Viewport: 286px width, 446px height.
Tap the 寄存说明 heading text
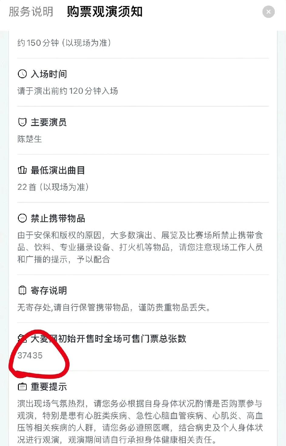coord(49,290)
